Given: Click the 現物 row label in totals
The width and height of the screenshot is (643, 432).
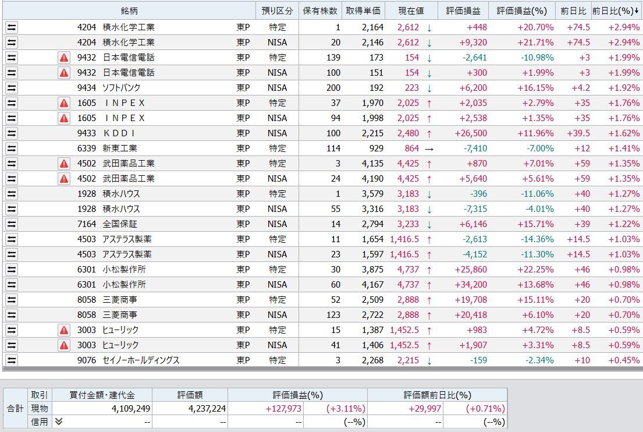Looking at the screenshot, I should (40, 409).
